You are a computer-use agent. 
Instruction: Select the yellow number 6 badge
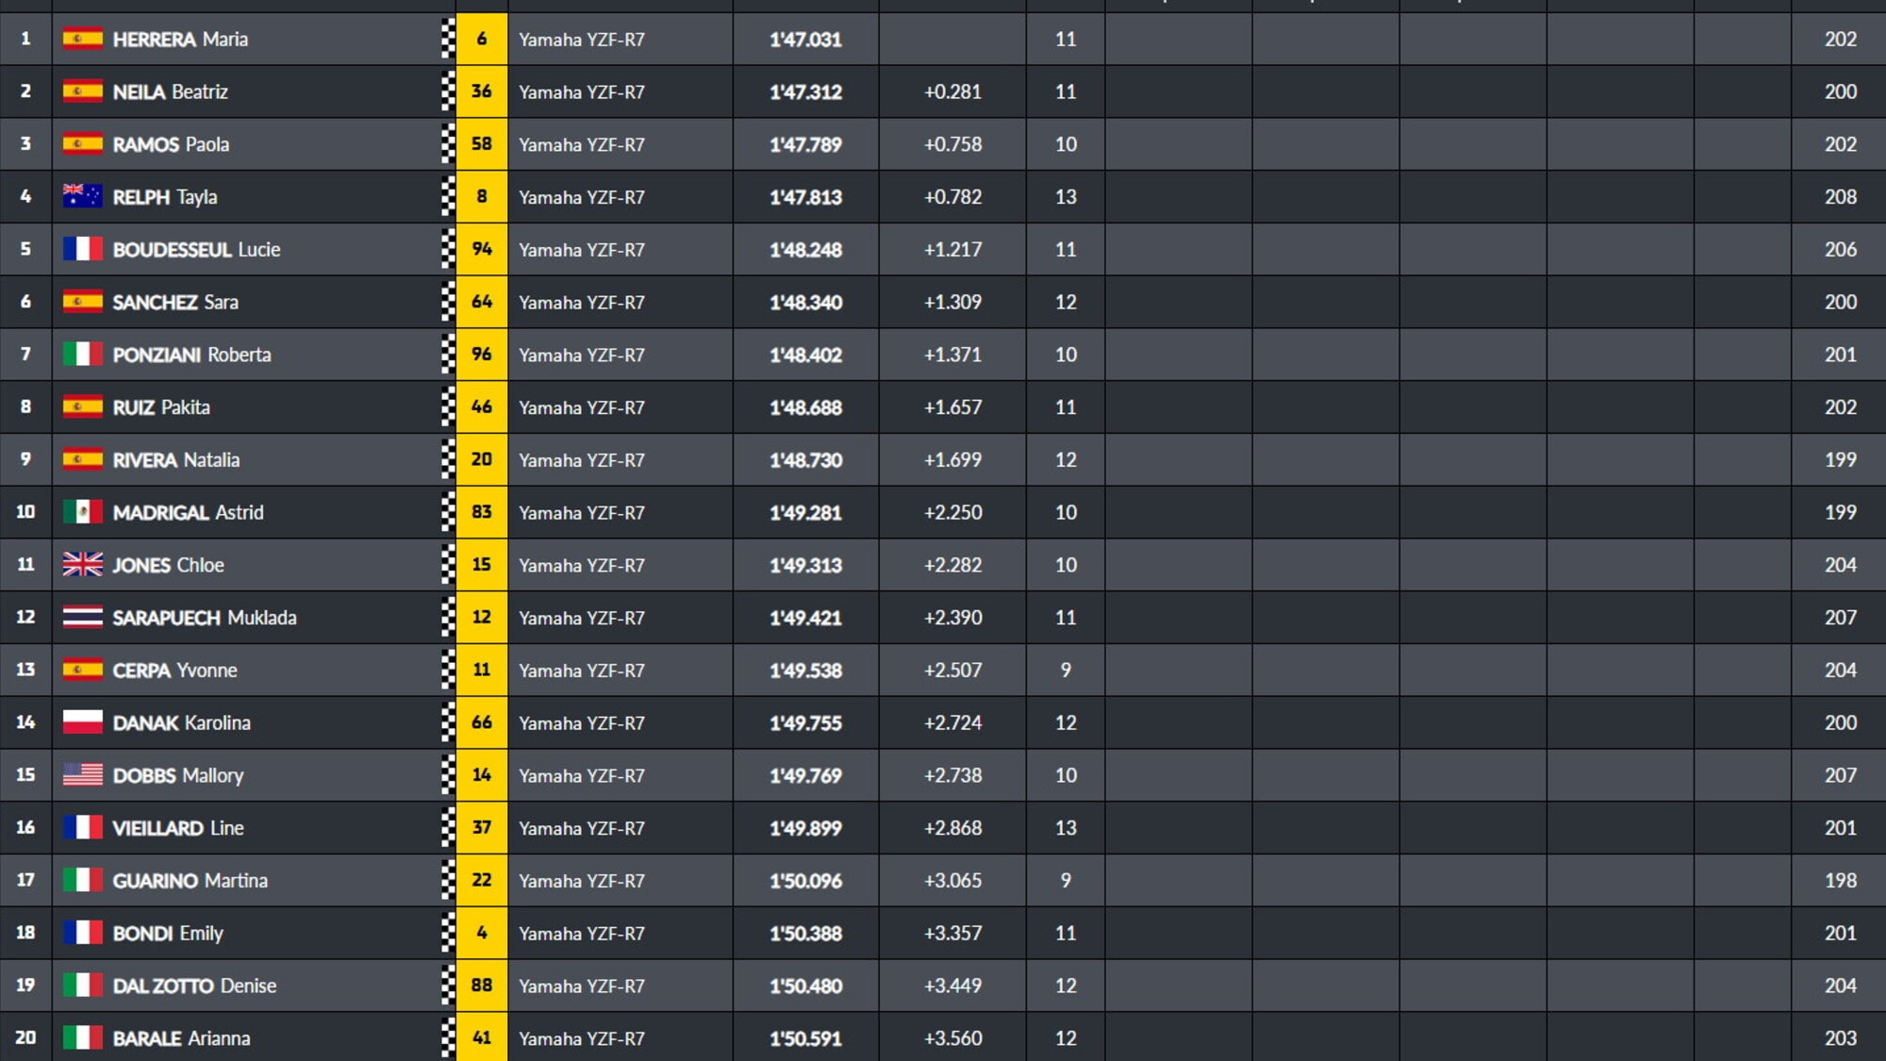(x=482, y=39)
